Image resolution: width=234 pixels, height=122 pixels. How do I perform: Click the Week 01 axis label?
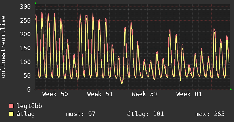click(189, 94)
